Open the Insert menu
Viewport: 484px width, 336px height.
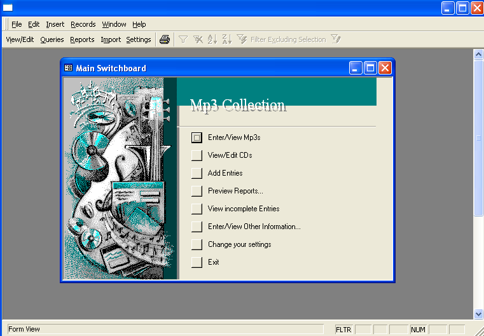55,24
